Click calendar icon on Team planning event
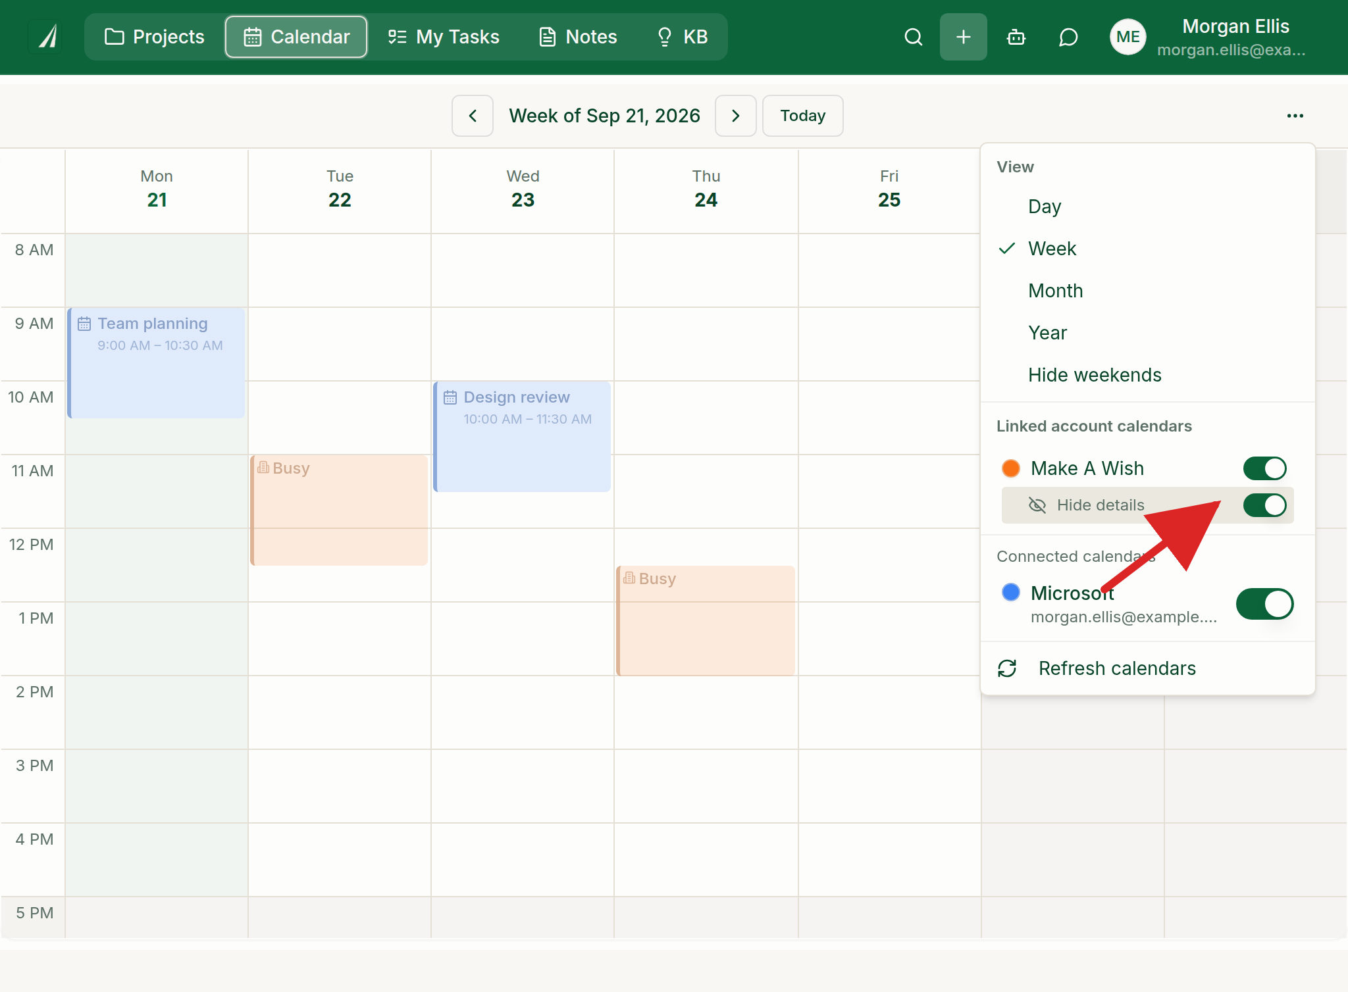Image resolution: width=1348 pixels, height=992 pixels. [84, 324]
